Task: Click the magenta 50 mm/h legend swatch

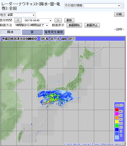Action: (117, 114)
